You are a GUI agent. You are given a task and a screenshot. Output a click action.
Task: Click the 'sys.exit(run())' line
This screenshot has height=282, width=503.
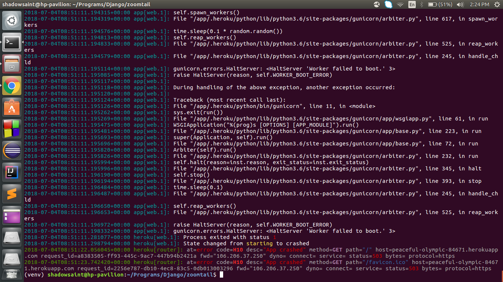(x=198, y=112)
